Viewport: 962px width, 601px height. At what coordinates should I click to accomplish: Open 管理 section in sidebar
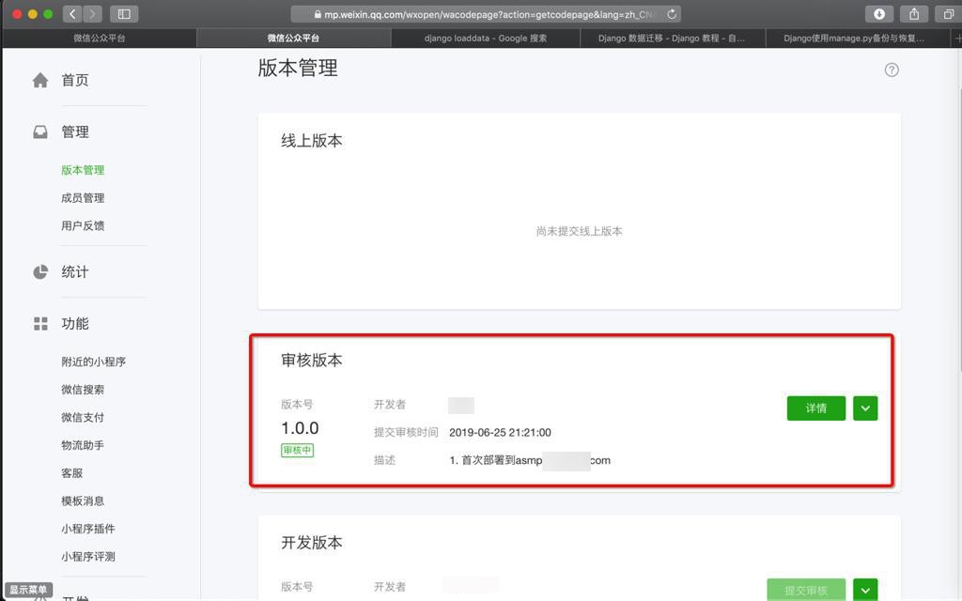[x=75, y=131]
